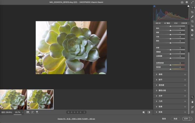The height and width of the screenshot is (123, 195).
Task: Toggle full screen mode icon
Action: 192,2
